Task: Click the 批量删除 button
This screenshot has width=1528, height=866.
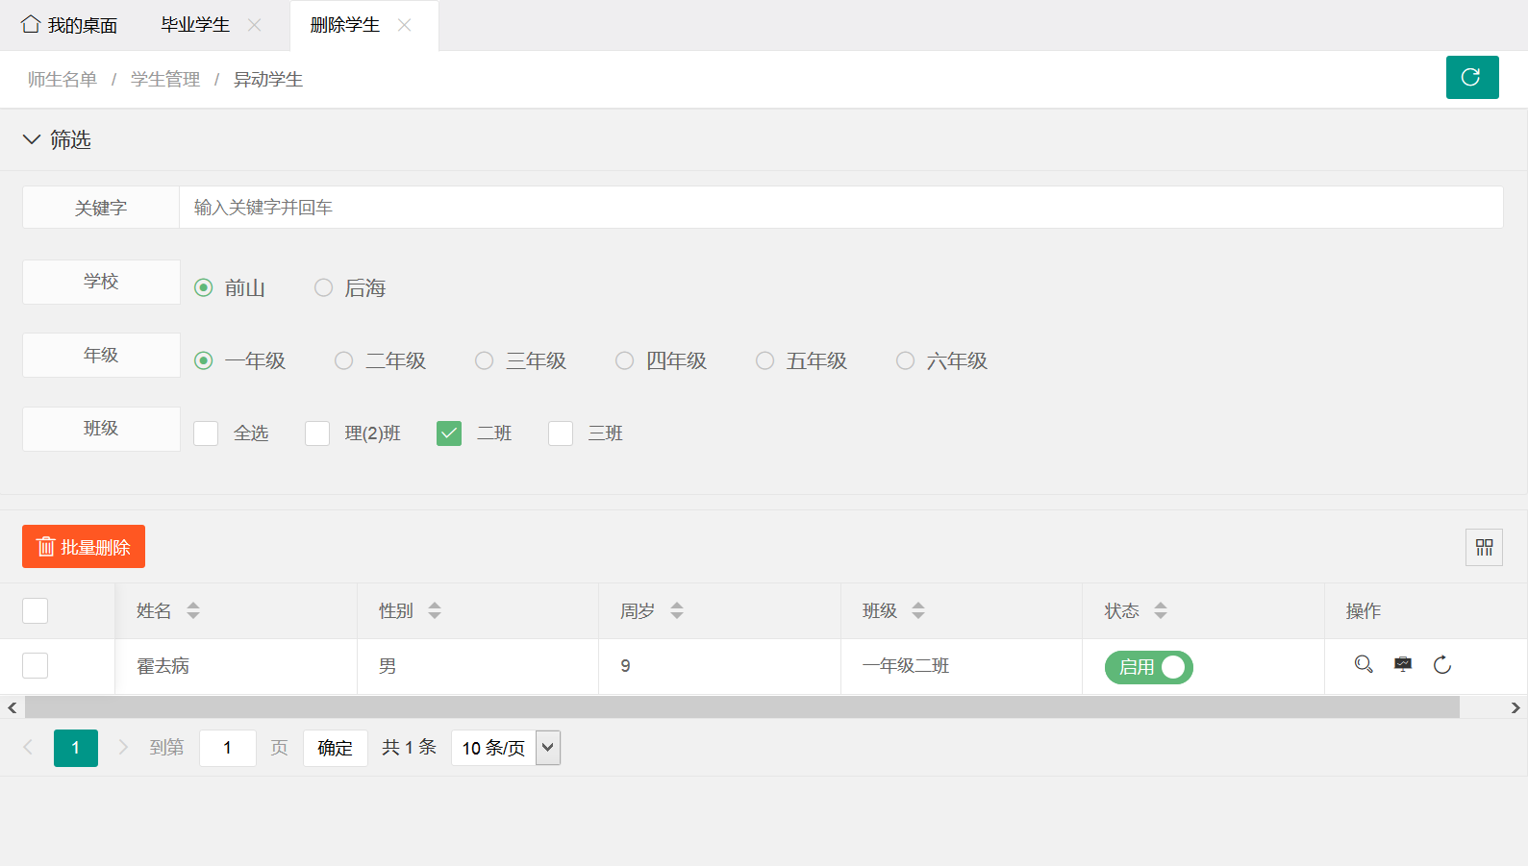Action: (x=84, y=547)
